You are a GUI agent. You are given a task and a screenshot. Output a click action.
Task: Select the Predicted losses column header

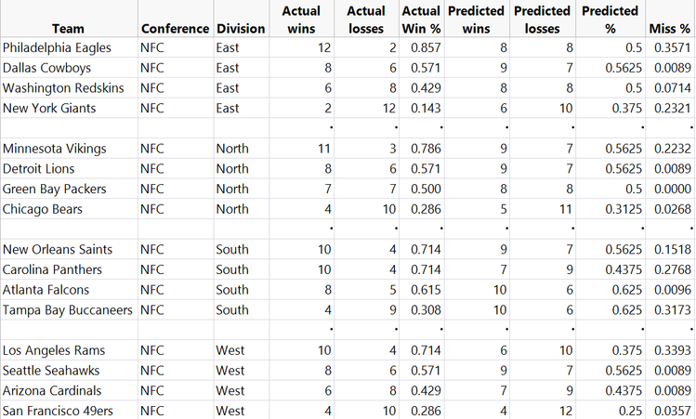(541, 20)
